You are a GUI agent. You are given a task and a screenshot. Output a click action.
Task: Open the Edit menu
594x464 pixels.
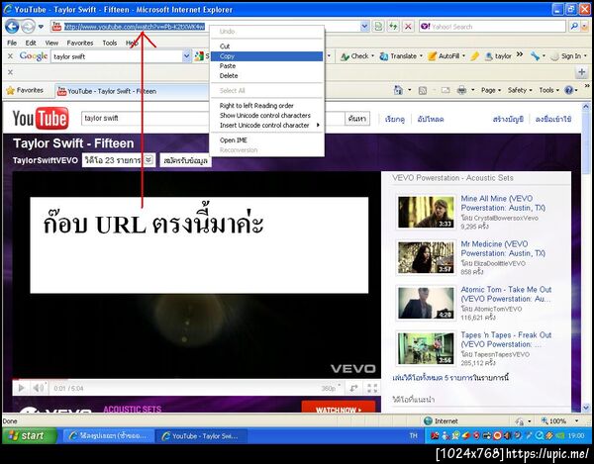[x=31, y=43]
